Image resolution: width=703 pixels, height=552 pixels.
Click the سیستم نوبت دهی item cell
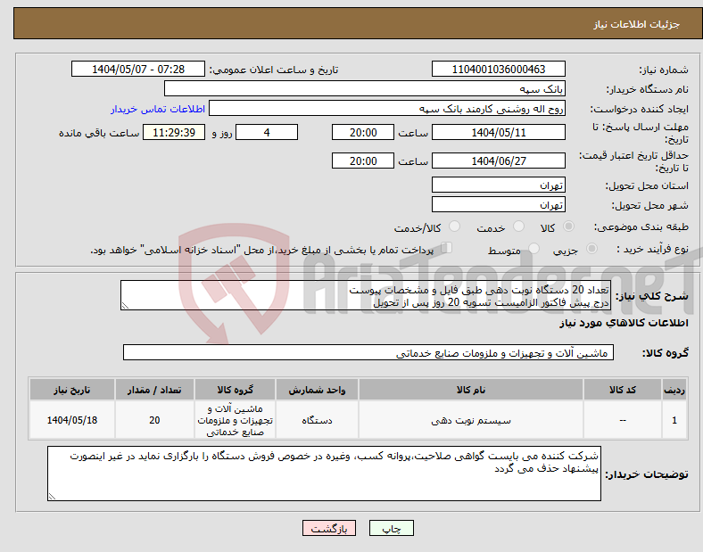(471, 420)
